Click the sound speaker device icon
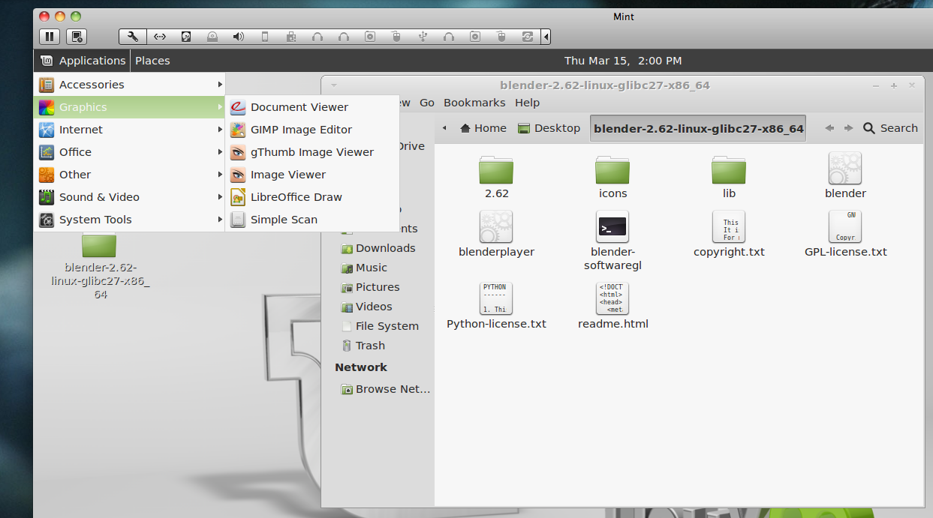933x518 pixels. click(x=239, y=36)
